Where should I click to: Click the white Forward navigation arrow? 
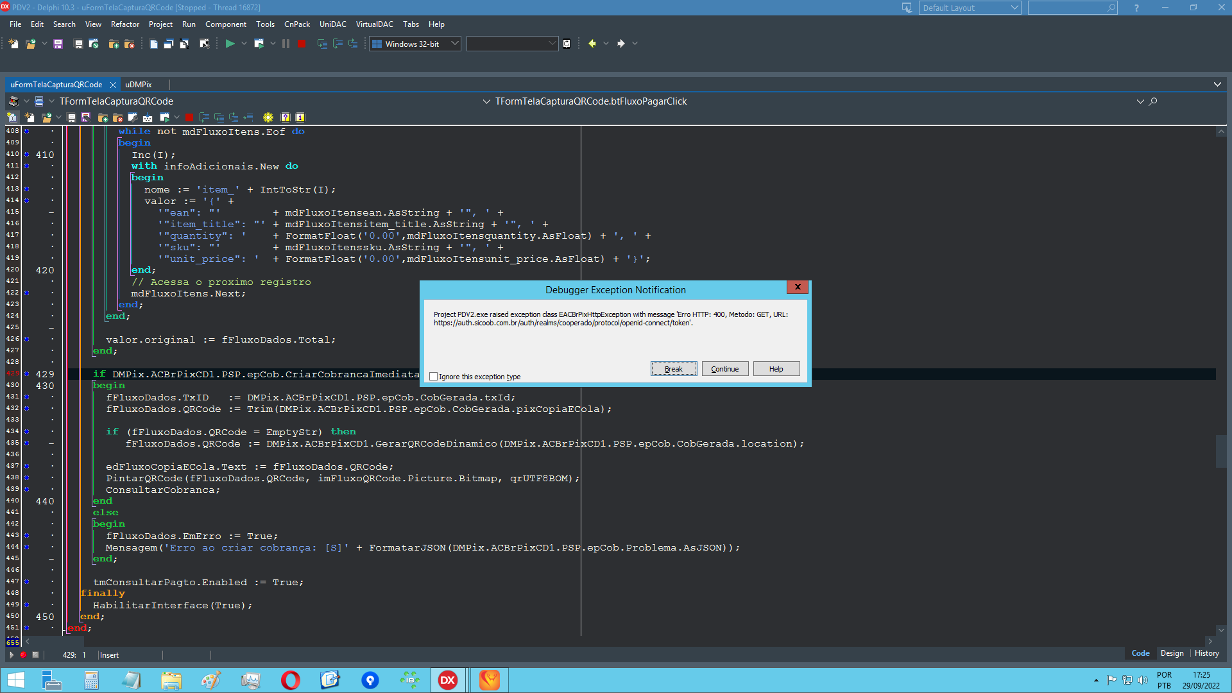click(x=620, y=44)
